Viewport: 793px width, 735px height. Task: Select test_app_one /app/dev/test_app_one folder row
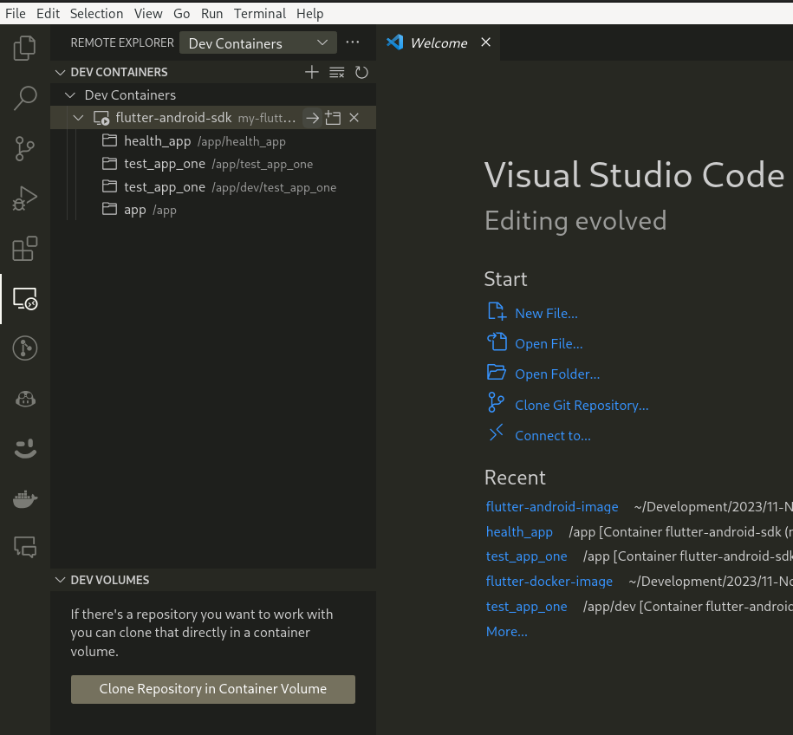pyautogui.click(x=213, y=187)
